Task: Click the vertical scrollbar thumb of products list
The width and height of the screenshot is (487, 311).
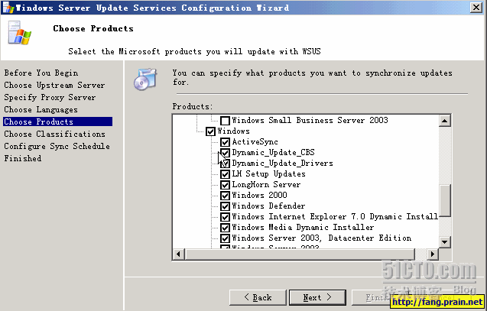Action: tap(445, 200)
